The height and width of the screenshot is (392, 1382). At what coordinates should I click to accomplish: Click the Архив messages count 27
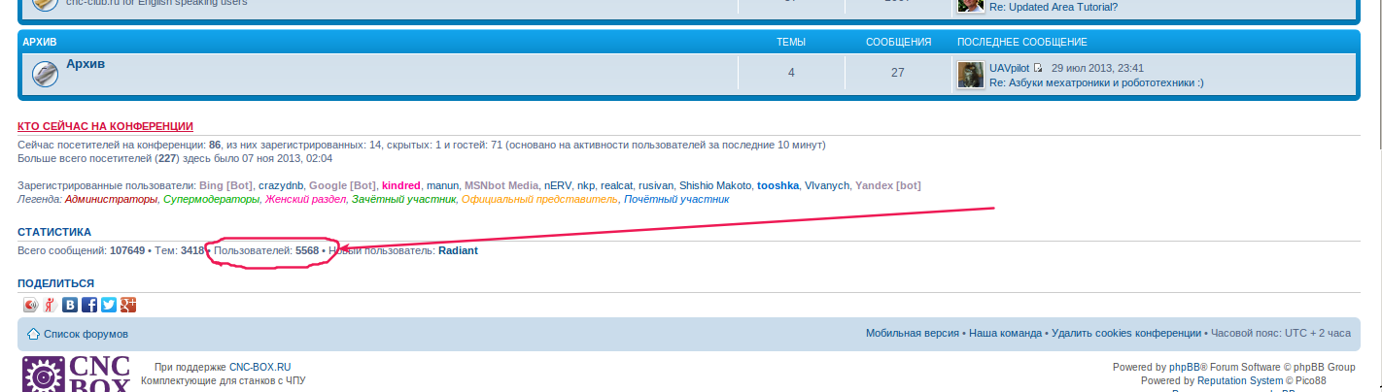coord(898,73)
